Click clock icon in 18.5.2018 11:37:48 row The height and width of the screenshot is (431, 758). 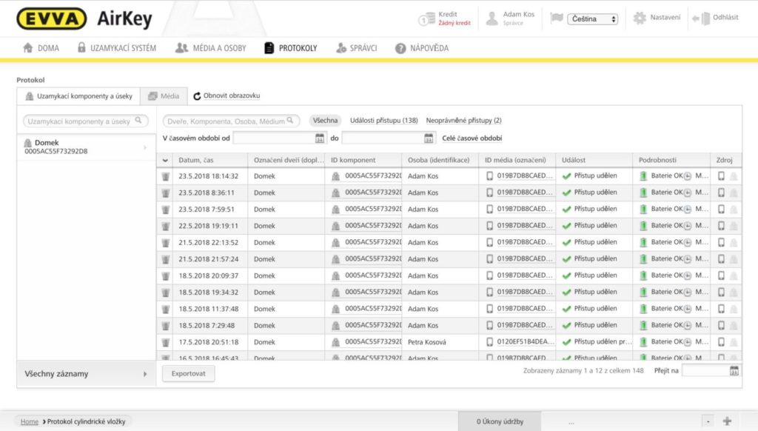click(x=688, y=309)
